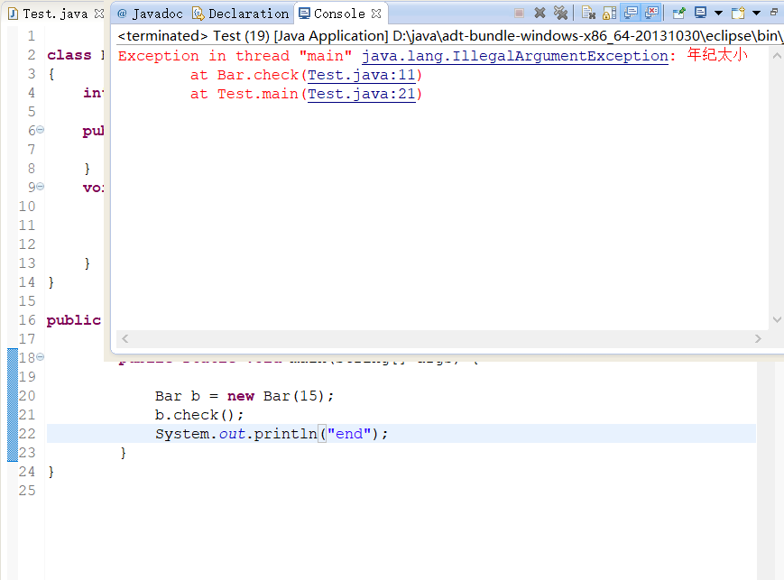Open Test.java line 11 from stack trace

(x=359, y=75)
